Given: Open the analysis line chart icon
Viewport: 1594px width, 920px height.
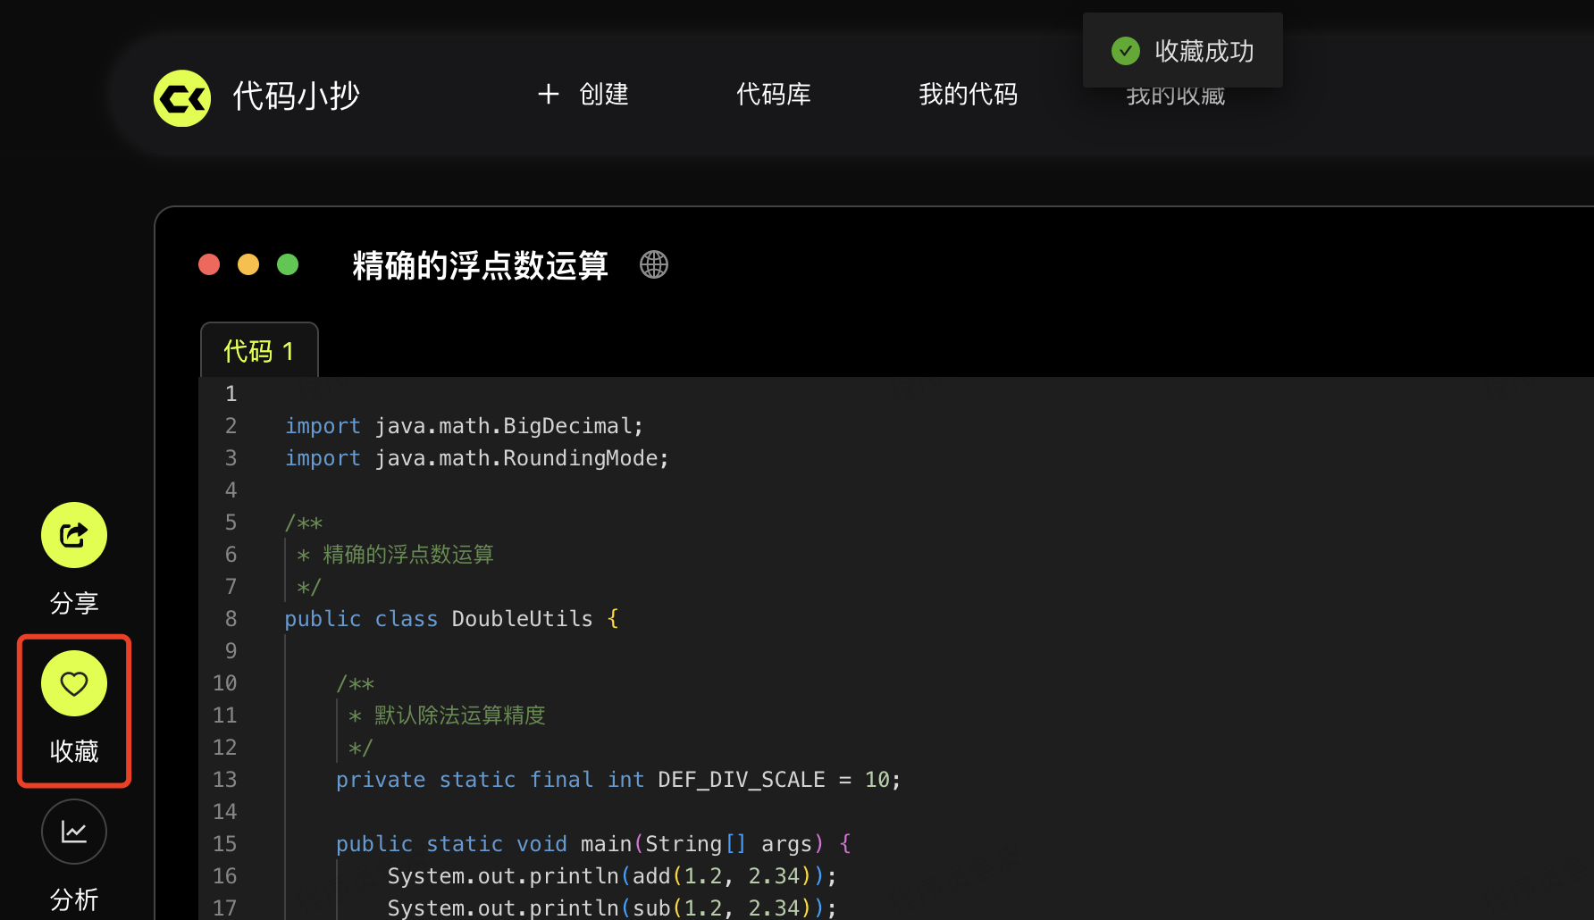Looking at the screenshot, I should pos(74,832).
